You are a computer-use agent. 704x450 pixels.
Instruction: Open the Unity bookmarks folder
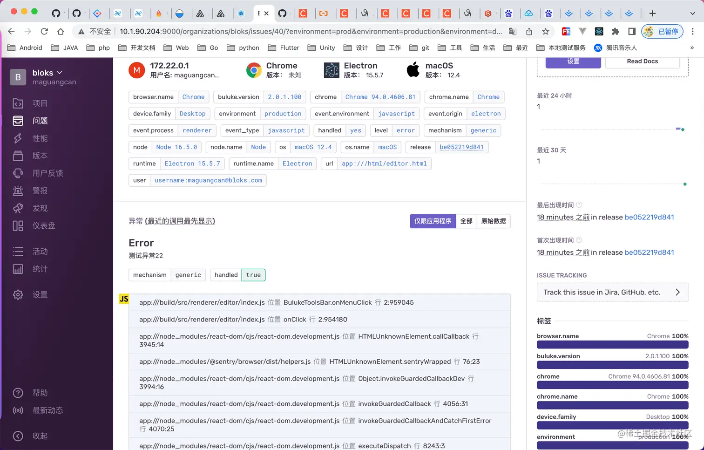[321, 48]
